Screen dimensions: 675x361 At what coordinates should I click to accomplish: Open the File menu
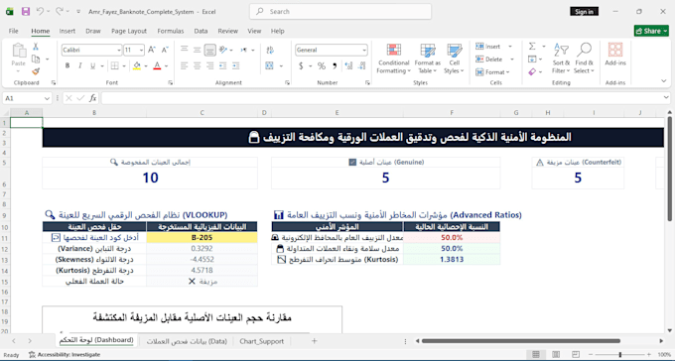[x=13, y=31]
